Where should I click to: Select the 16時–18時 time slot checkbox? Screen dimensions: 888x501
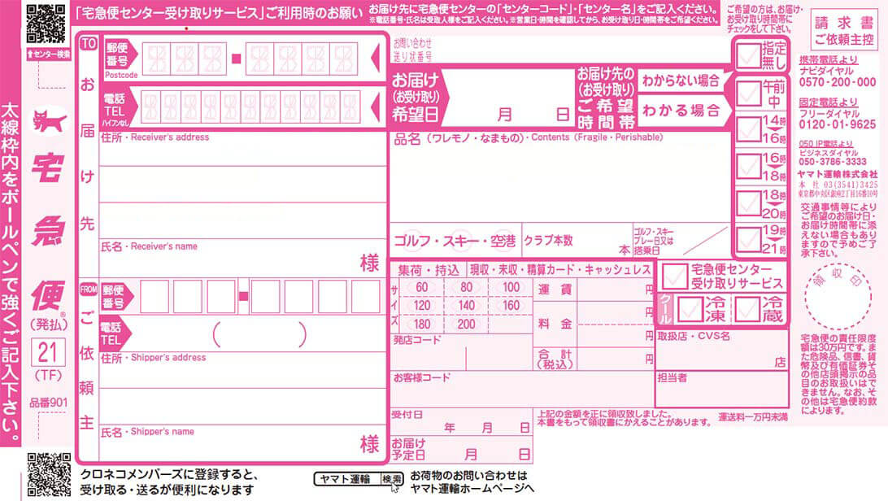tap(748, 167)
